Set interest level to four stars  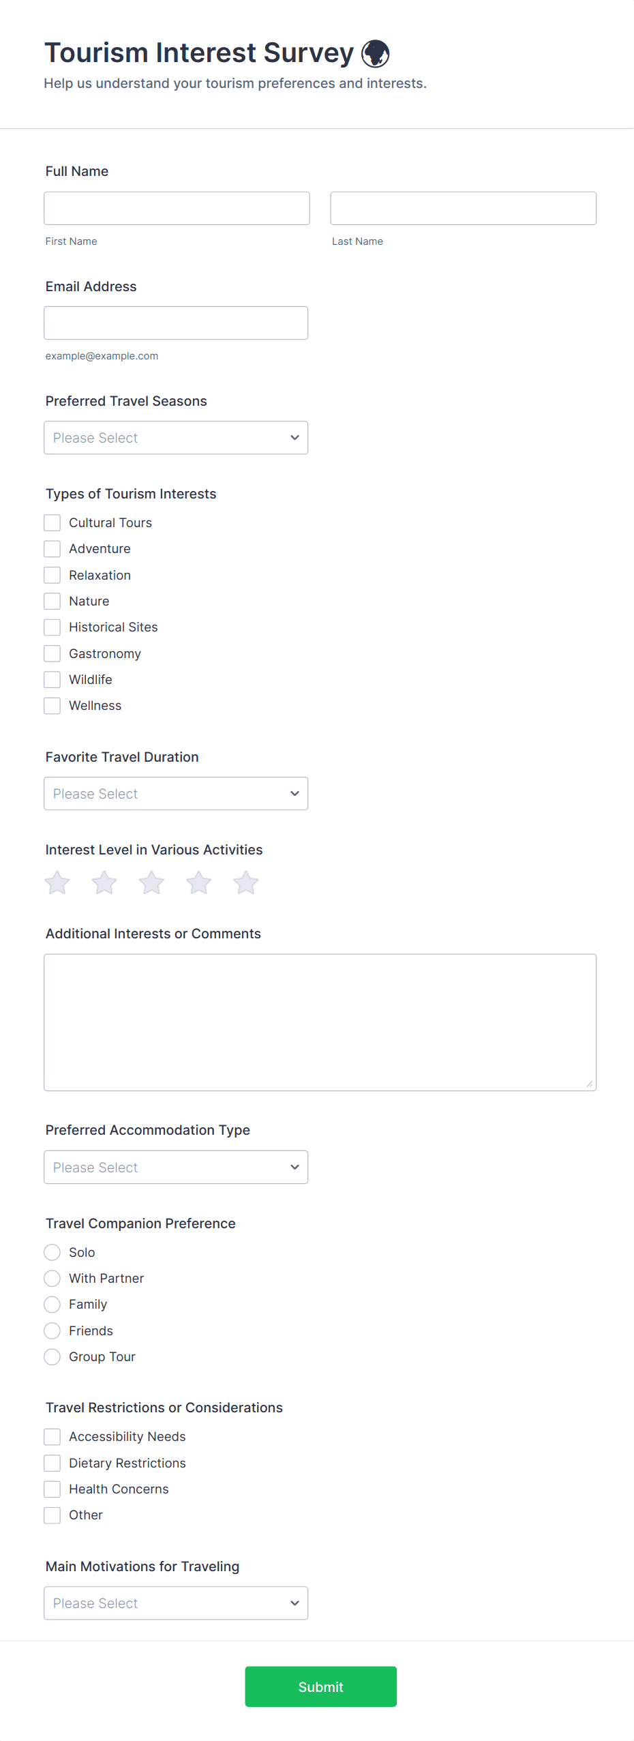coord(198,882)
